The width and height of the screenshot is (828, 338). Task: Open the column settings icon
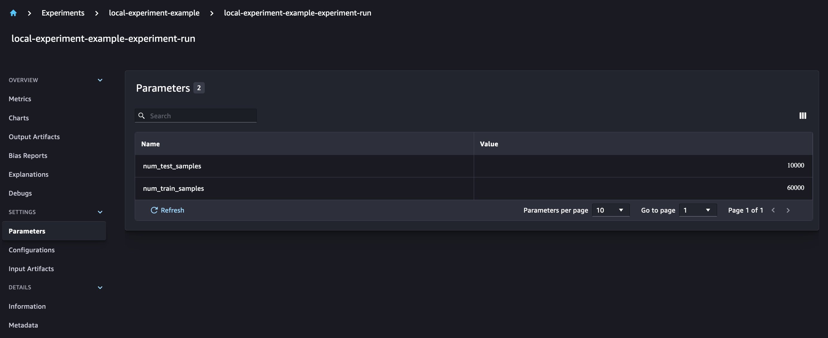coord(803,116)
